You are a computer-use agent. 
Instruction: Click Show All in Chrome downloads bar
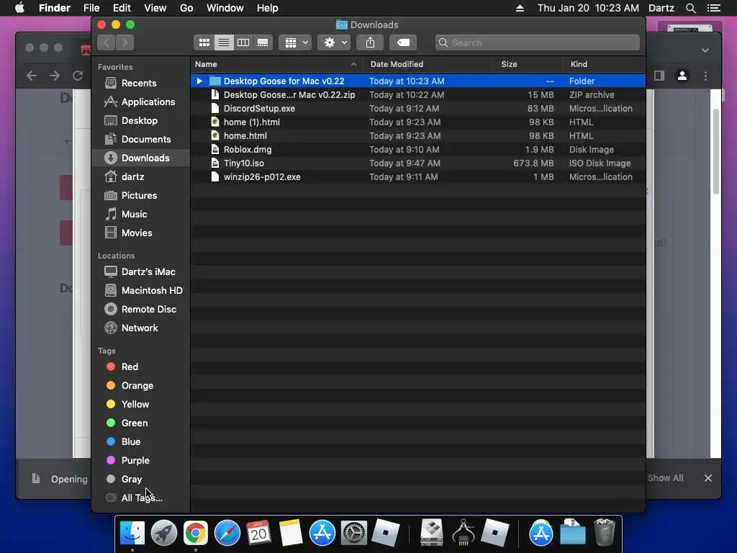coord(665,478)
